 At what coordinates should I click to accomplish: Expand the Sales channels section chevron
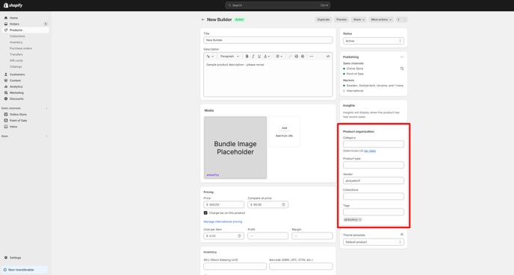click(46, 108)
